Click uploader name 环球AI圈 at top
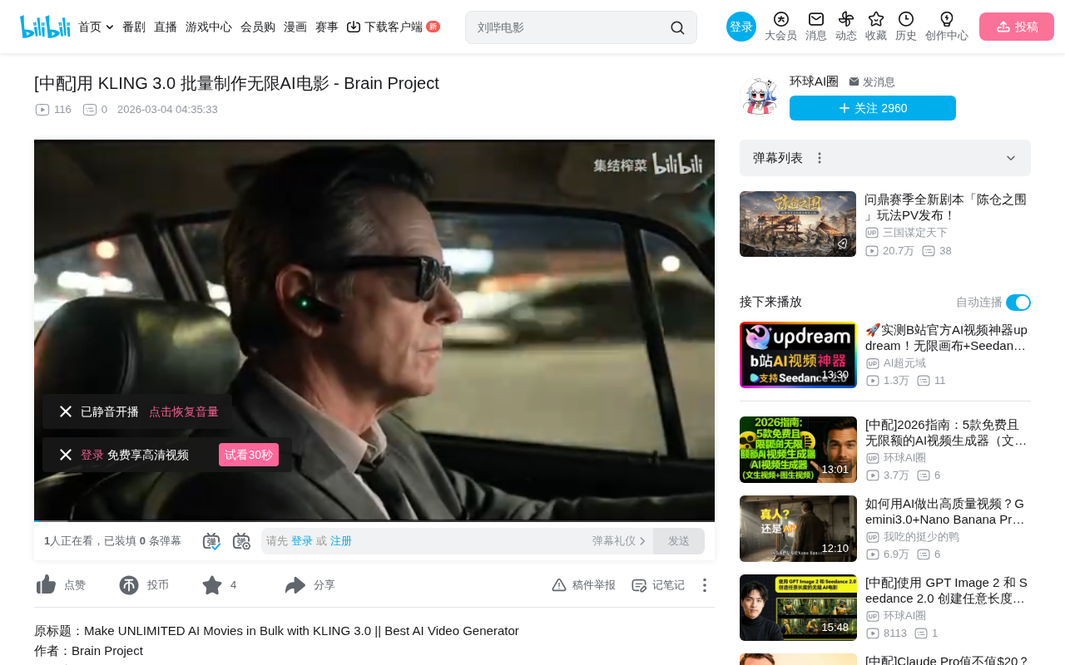 click(x=814, y=81)
